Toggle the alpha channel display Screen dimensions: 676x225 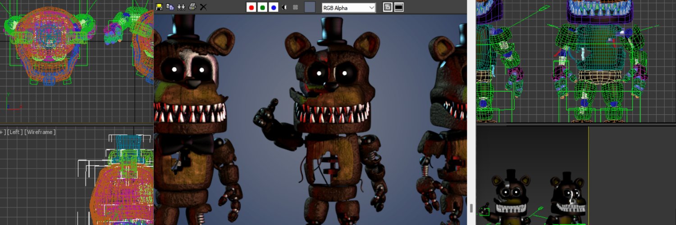point(285,7)
